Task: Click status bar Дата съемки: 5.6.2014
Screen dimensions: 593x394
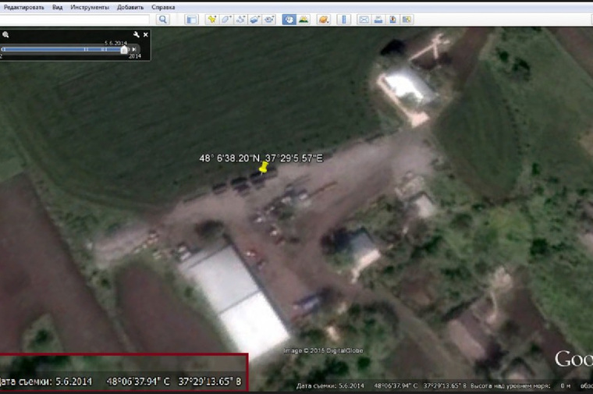Action: coord(330,385)
